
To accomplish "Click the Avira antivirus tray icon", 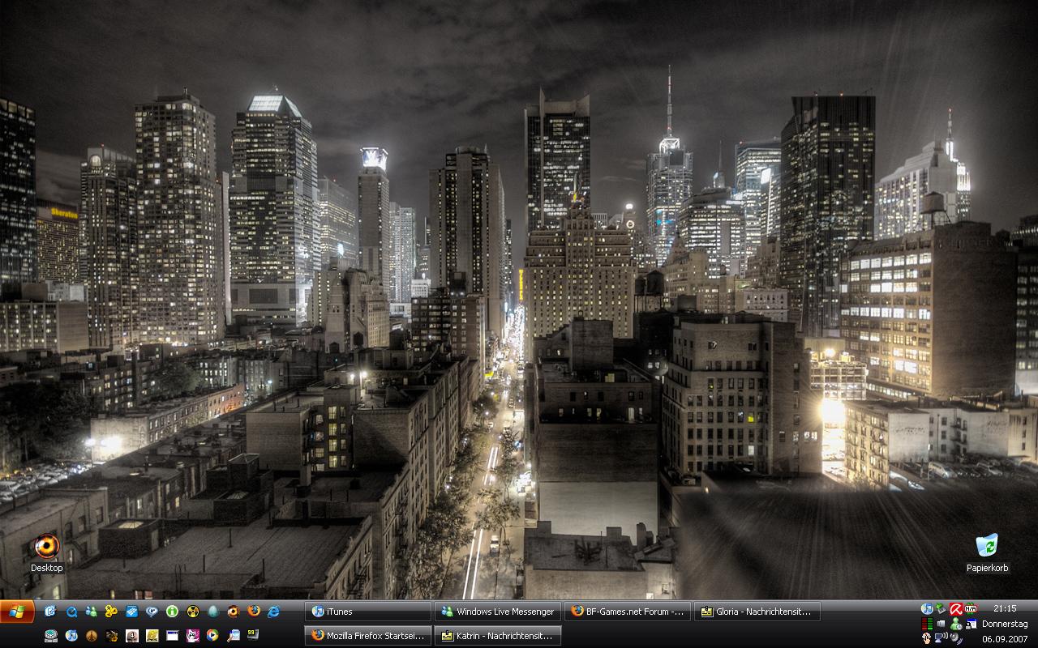I will click(x=956, y=609).
